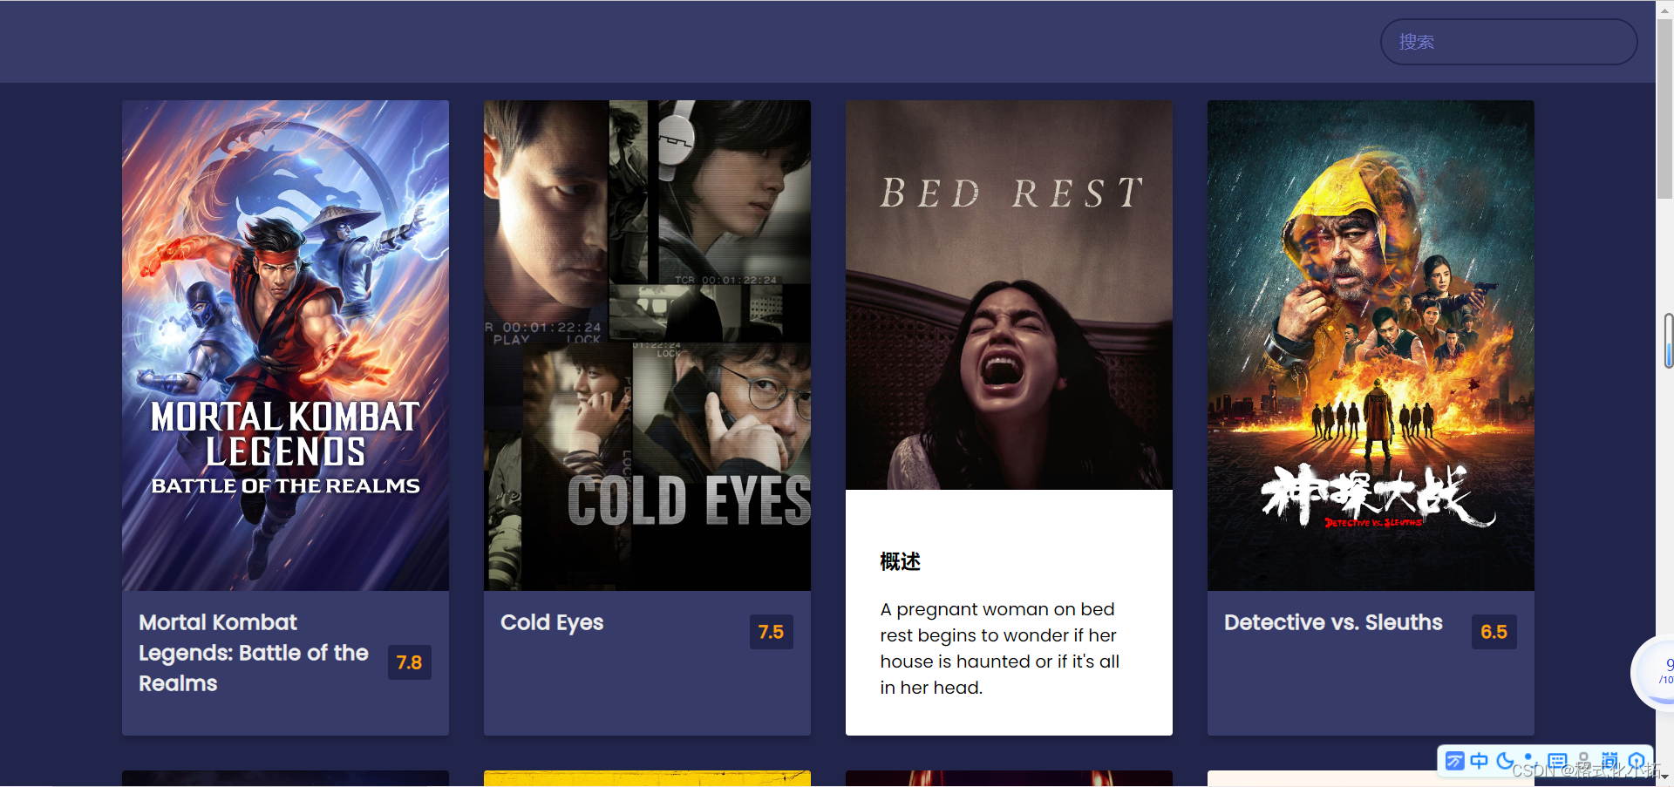The image size is (1674, 787).
Task: Open the Detective vs. Sleuths poster
Action: (1371, 345)
